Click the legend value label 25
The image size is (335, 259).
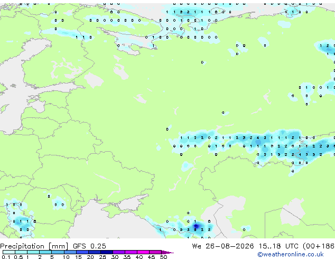pyautogui.click(x=103, y=257)
